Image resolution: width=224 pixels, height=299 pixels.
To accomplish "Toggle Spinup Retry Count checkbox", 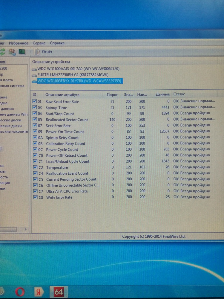I will [x=35, y=137].
